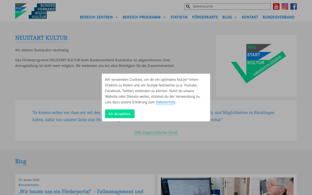
Task: Open the Kontakt menu item
Action: click(x=250, y=17)
